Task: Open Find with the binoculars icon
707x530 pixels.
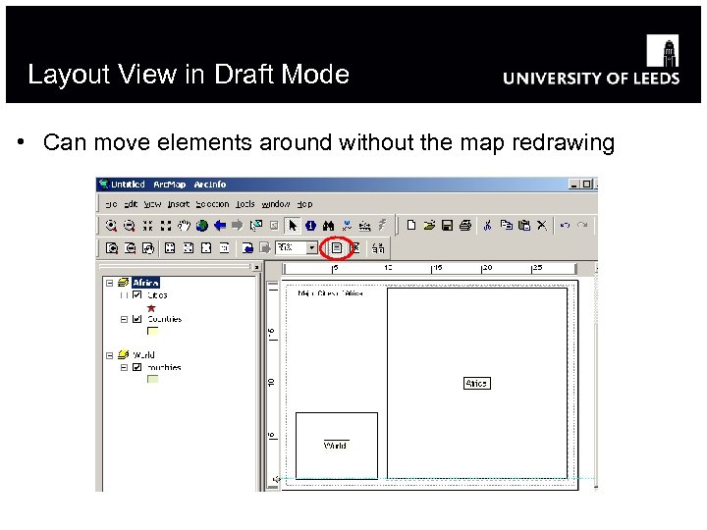Action: coord(329,226)
